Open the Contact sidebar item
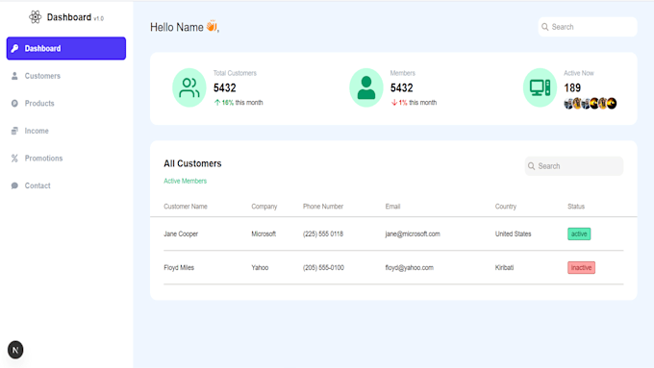The height and width of the screenshot is (368, 654). [66, 185]
